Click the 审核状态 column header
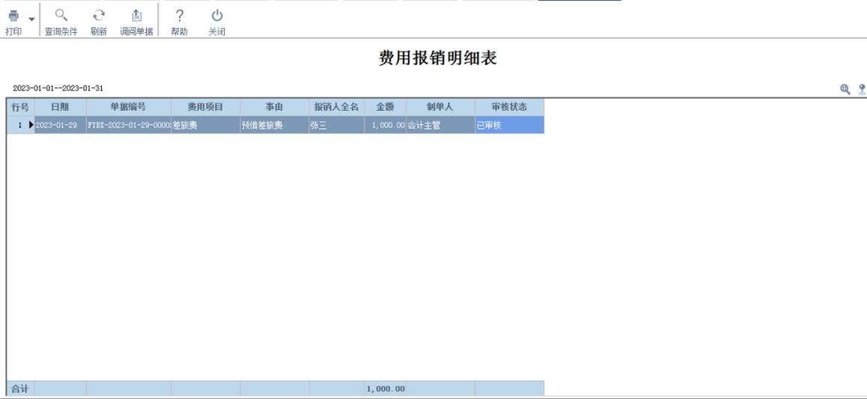867x399 pixels. [509, 107]
